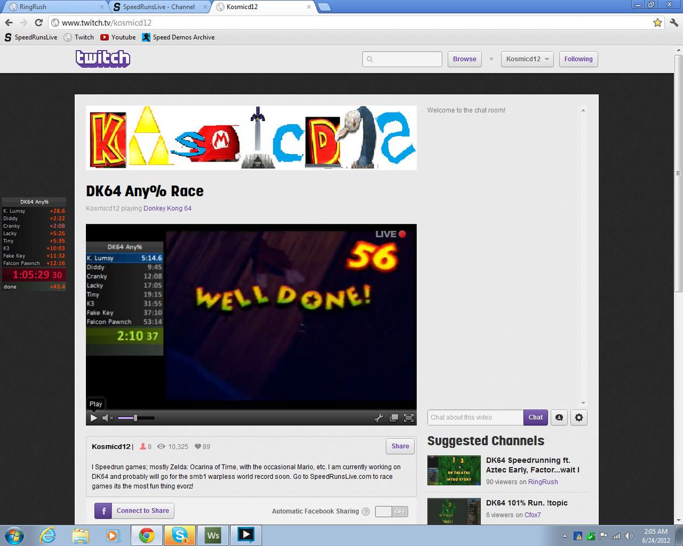Open RingRush channel link
The image size is (683, 546).
click(x=543, y=482)
